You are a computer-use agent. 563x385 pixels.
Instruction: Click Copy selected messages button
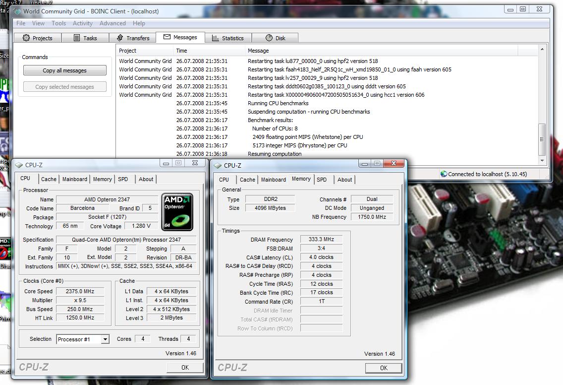pyautogui.click(x=64, y=87)
